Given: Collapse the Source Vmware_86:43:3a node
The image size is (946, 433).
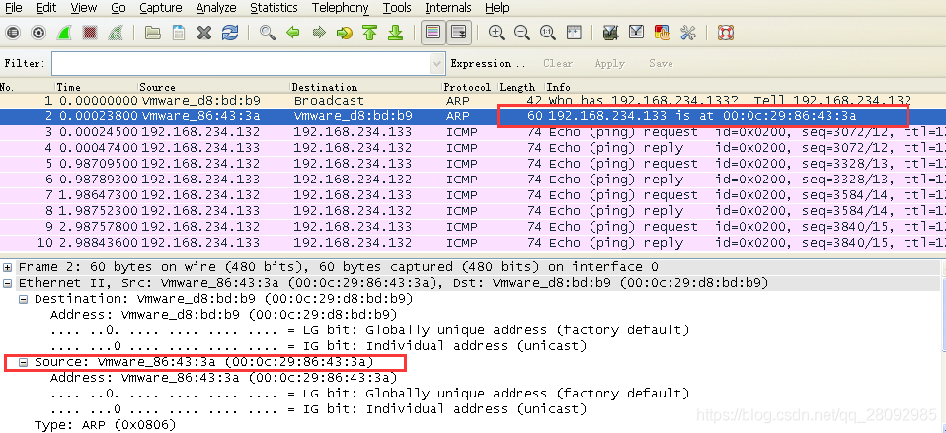Looking at the screenshot, I should [23, 362].
